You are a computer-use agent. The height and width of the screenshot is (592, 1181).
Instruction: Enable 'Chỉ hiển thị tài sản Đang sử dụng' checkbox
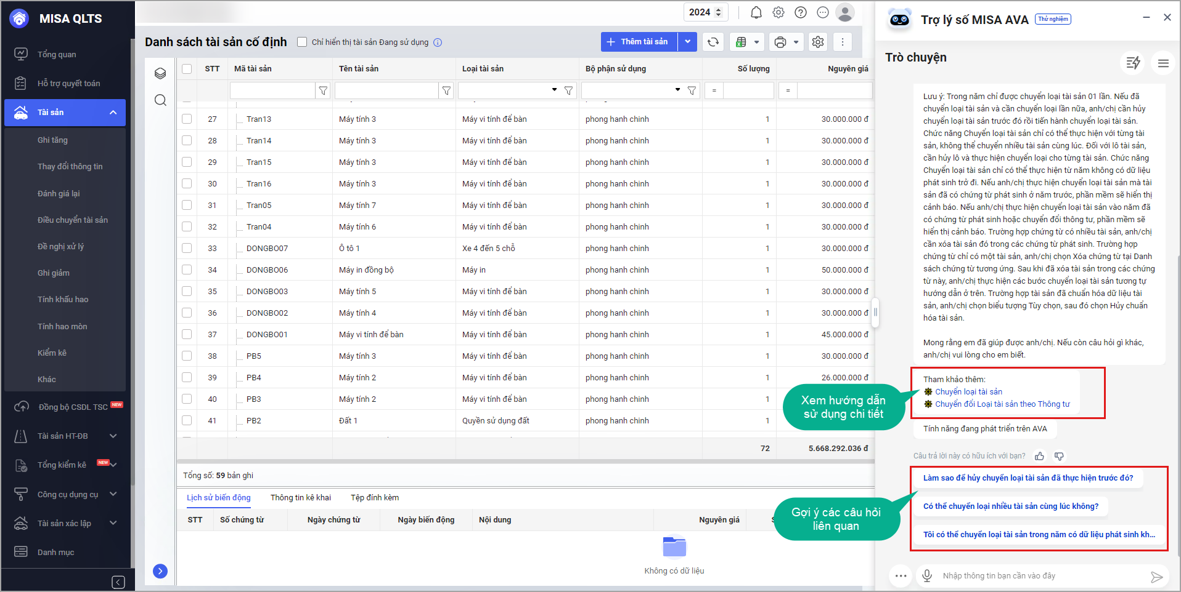click(x=302, y=42)
